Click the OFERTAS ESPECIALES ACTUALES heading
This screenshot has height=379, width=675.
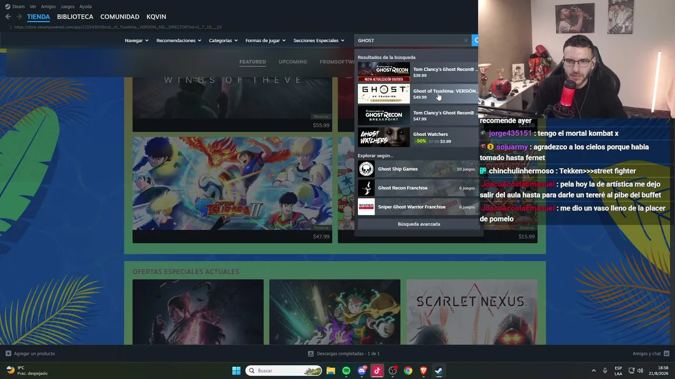click(186, 272)
